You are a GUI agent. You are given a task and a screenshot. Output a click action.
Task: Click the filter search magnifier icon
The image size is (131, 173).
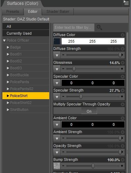coord(99,27)
